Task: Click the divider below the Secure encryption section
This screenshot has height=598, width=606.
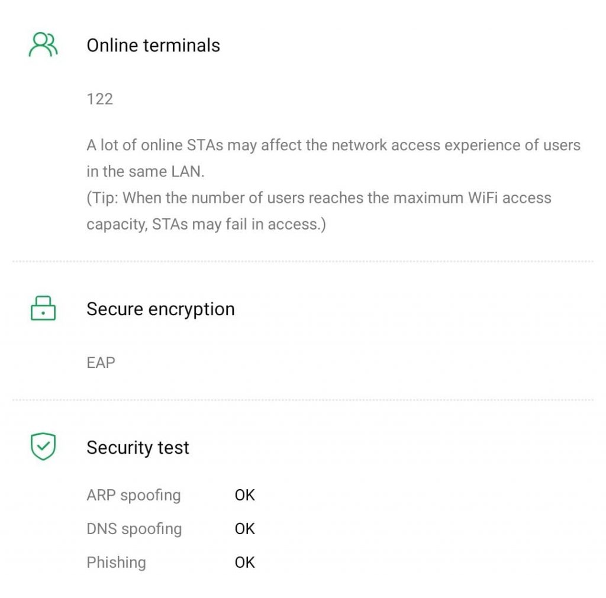Action: point(303,400)
